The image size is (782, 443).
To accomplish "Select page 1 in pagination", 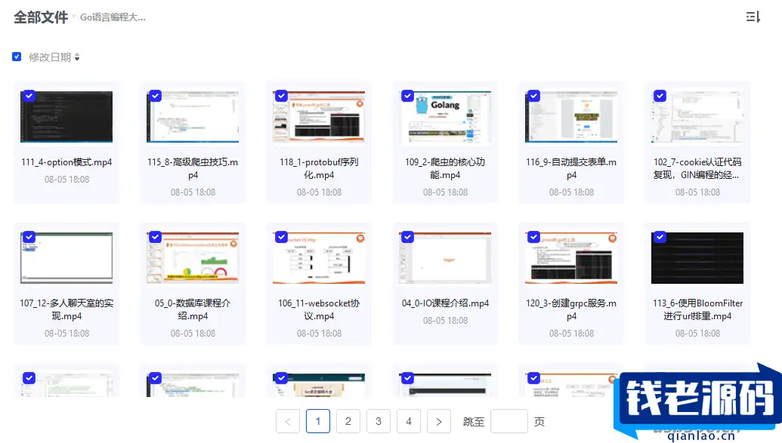I will click(x=317, y=422).
